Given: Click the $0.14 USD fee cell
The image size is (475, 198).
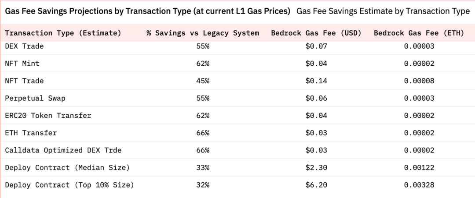Looking at the screenshot, I should [x=316, y=81].
